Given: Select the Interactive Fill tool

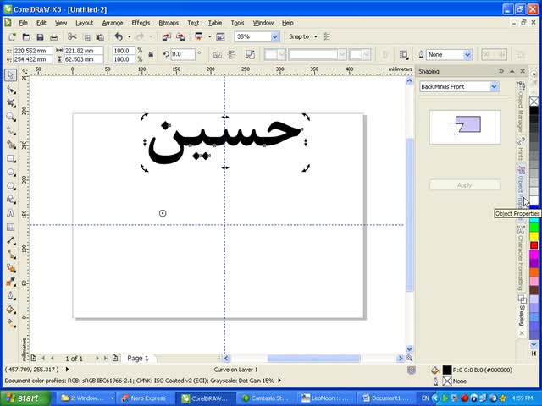Looking at the screenshot, I should [11, 323].
